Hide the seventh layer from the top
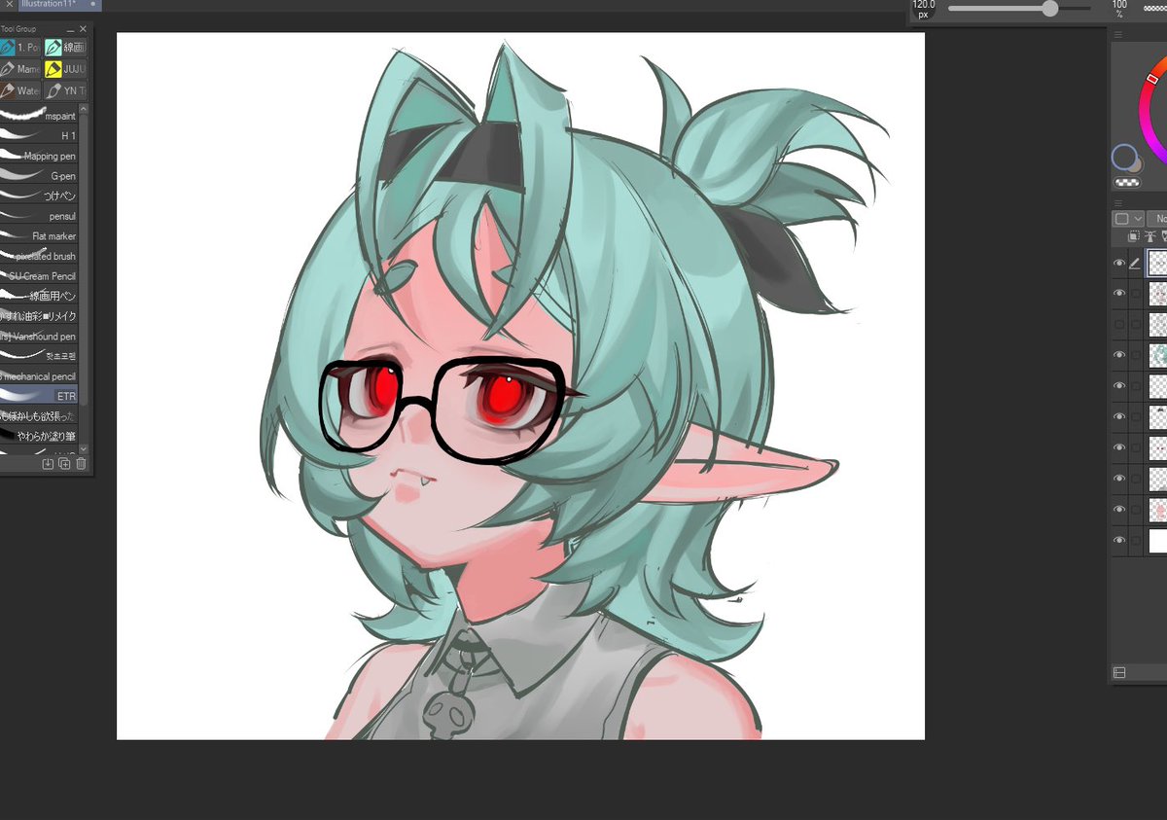This screenshot has height=820, width=1167. click(1119, 447)
